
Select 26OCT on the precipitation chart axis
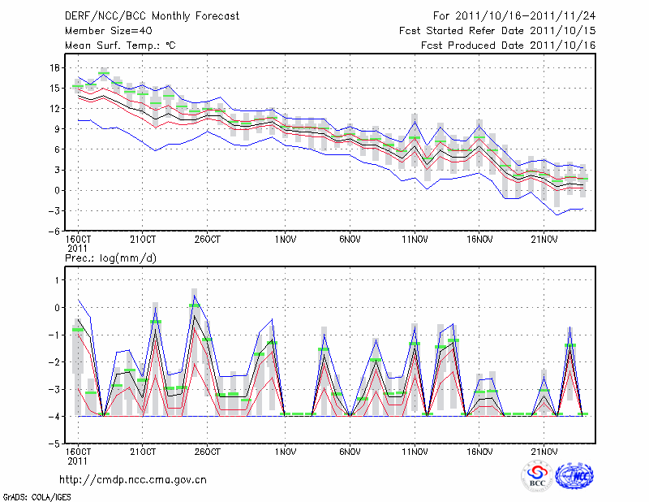[207, 452]
